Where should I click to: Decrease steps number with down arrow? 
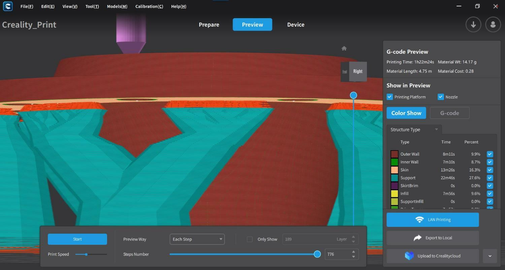tap(353, 257)
